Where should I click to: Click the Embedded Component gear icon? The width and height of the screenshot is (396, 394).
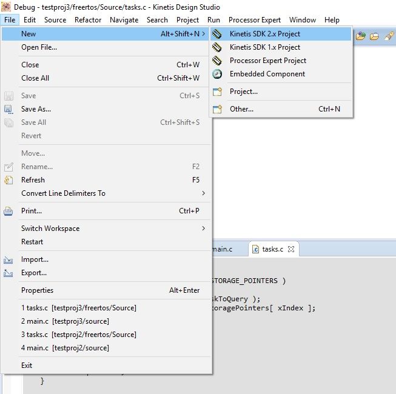click(x=217, y=74)
